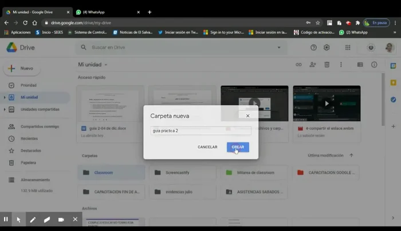Click the CREAR button in dialog
Viewport: 401px width, 231px height.
(237, 147)
